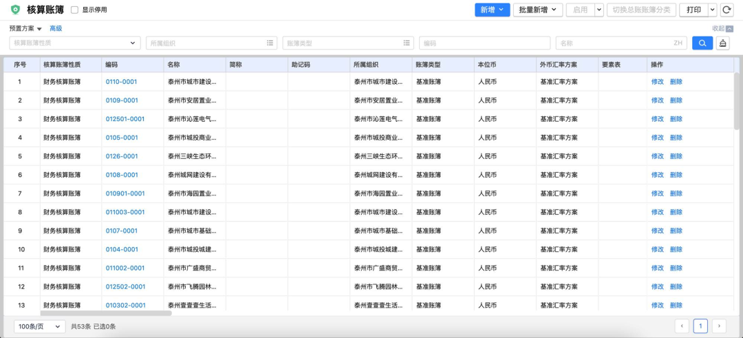
Task: Open the 100条/页 page size dropdown
Action: click(x=39, y=326)
